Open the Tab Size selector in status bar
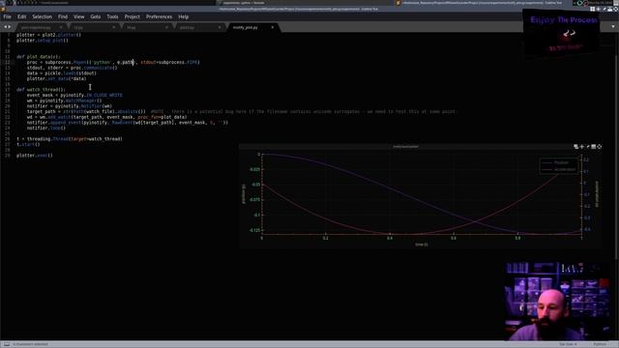The width and height of the screenshot is (619, 348). 568,344
